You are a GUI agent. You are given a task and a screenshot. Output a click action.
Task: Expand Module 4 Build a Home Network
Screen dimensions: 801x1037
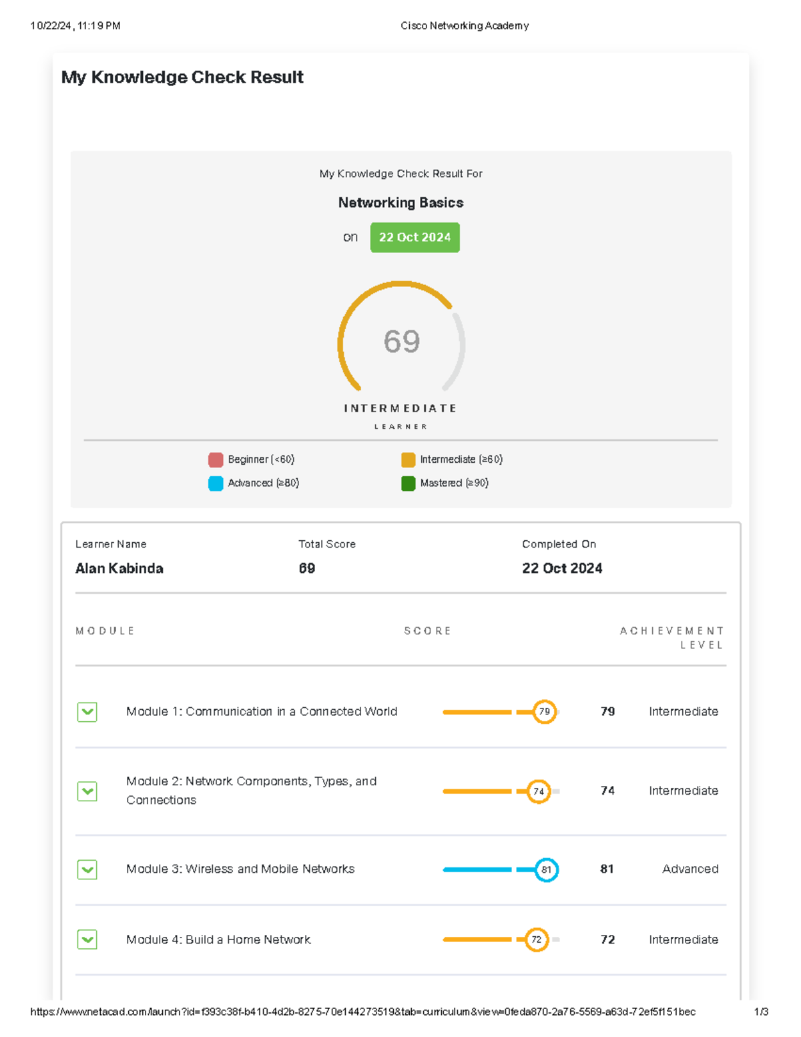(87, 940)
